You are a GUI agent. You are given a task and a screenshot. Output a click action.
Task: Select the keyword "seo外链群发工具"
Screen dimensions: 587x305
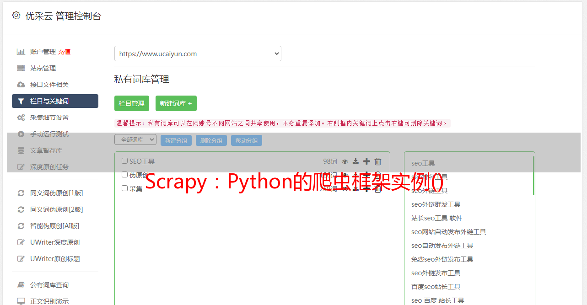coord(436,204)
